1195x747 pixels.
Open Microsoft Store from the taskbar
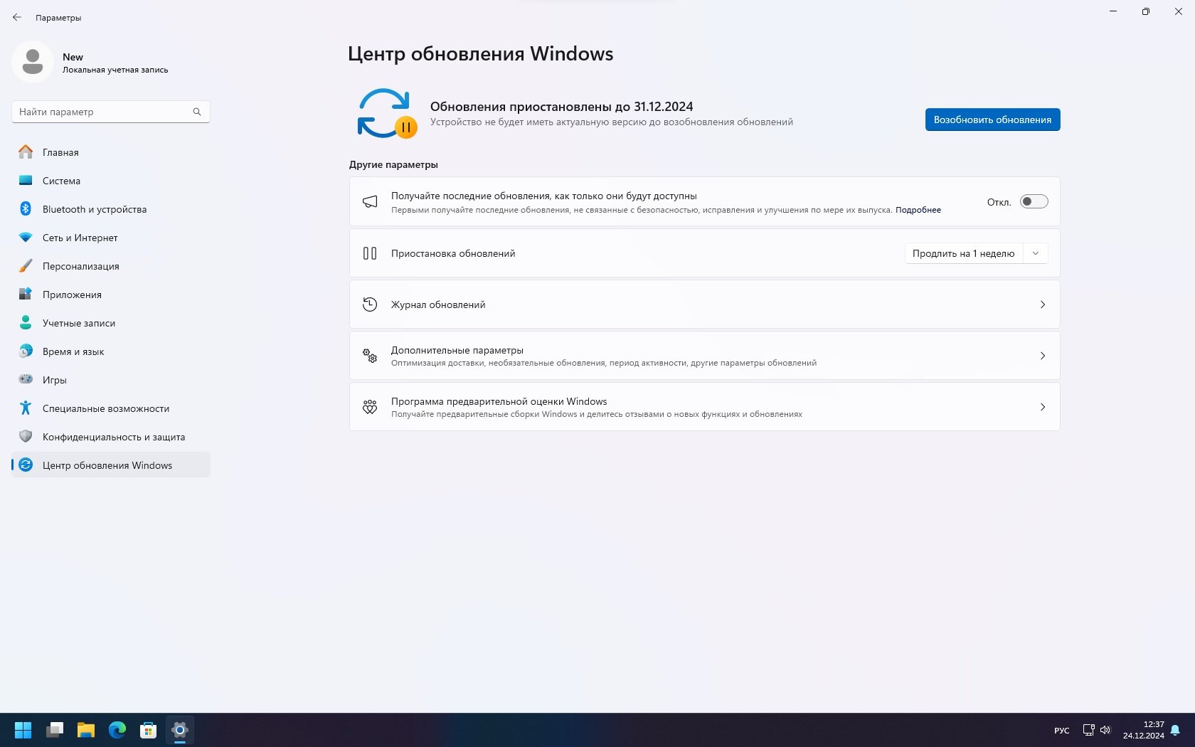[x=148, y=730]
